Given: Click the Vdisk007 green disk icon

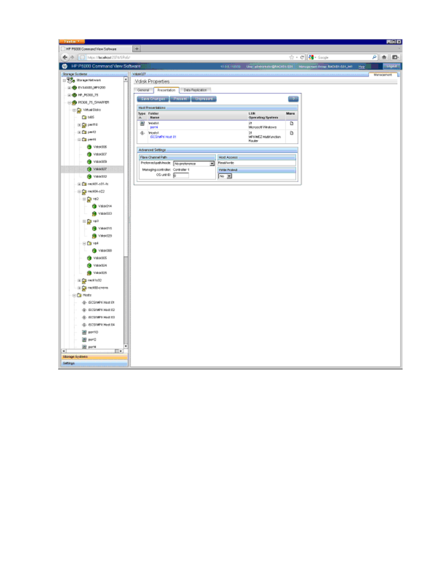Looking at the screenshot, I should (89, 154).
